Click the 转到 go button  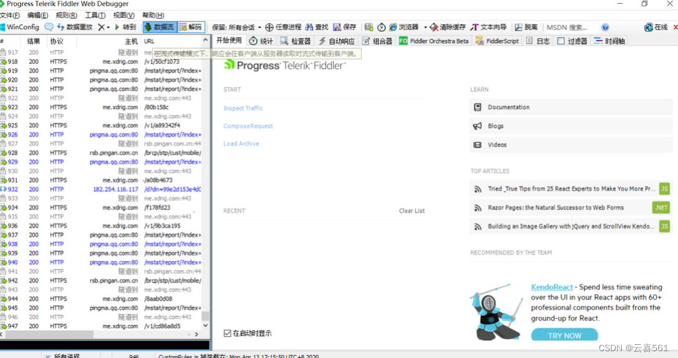tap(125, 27)
